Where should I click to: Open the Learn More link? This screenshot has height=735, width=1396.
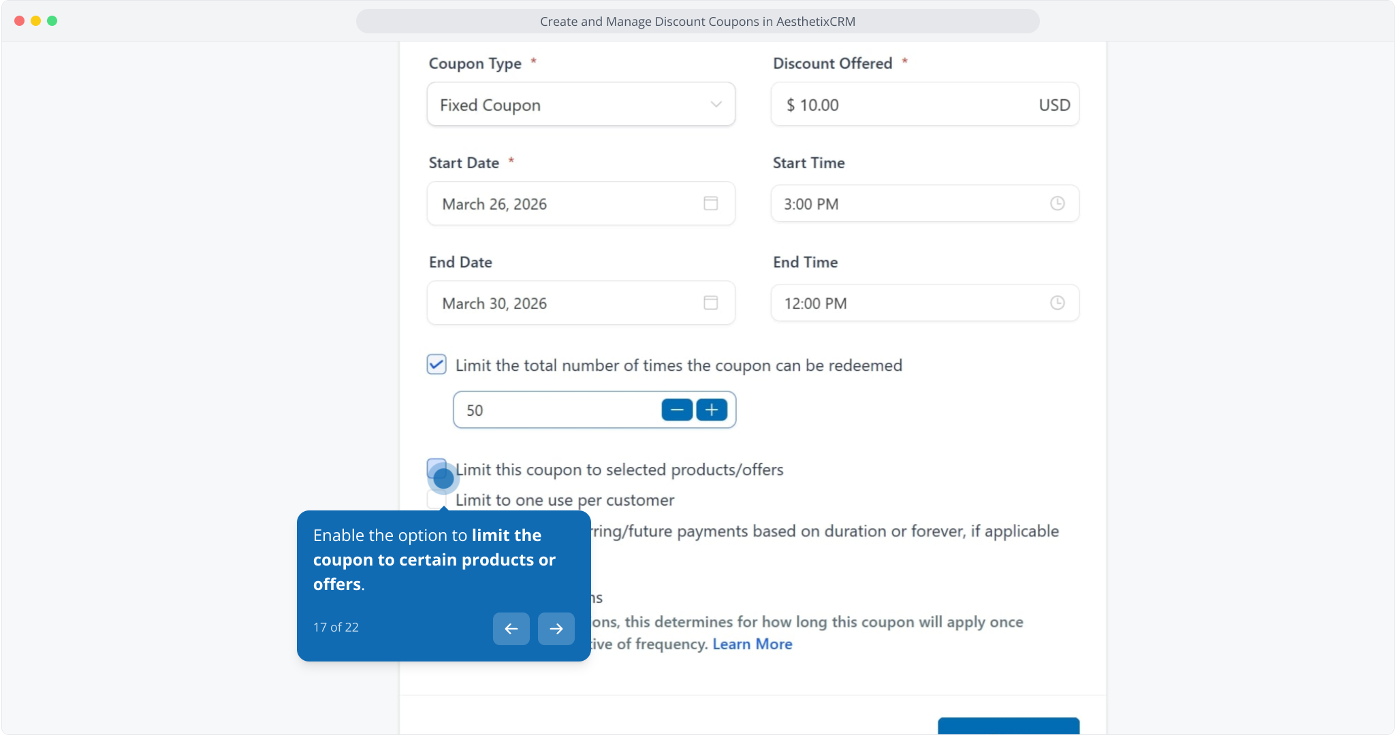point(752,644)
